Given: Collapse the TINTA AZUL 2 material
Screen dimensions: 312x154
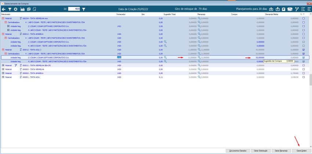Looking at the screenshot, I should 3,49.
